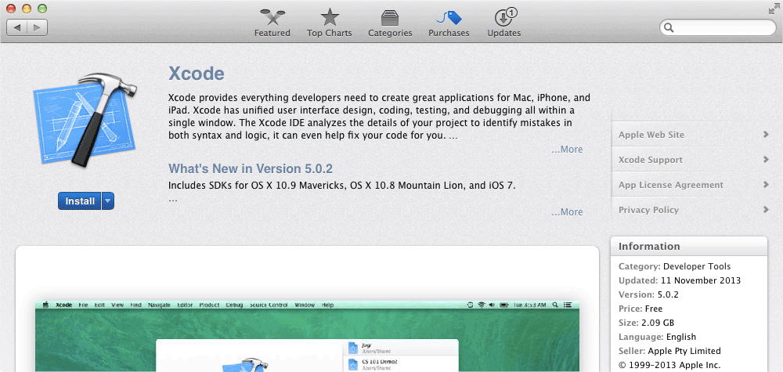Image resolution: width=783 pixels, height=372 pixels.
Task: Open Updates with badge icon
Action: [503, 18]
